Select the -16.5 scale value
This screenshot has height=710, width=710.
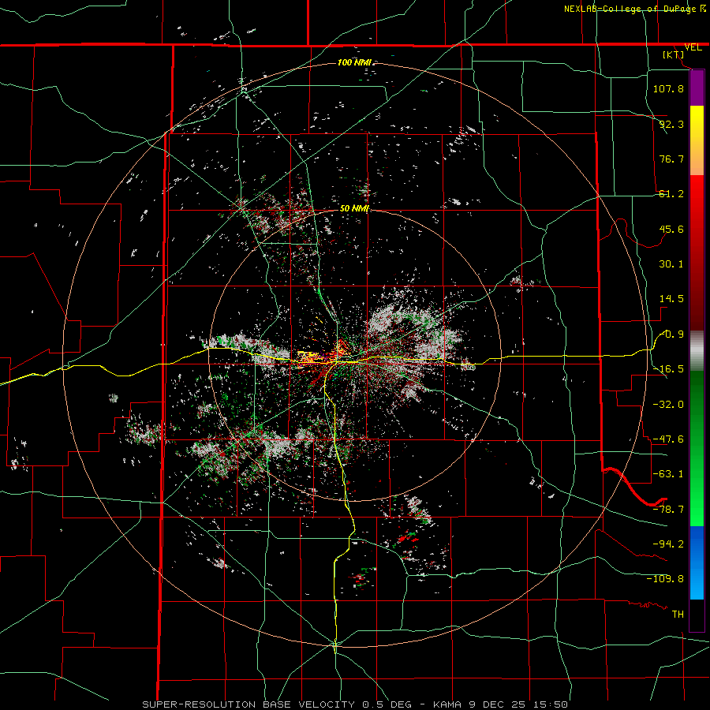[668, 369]
